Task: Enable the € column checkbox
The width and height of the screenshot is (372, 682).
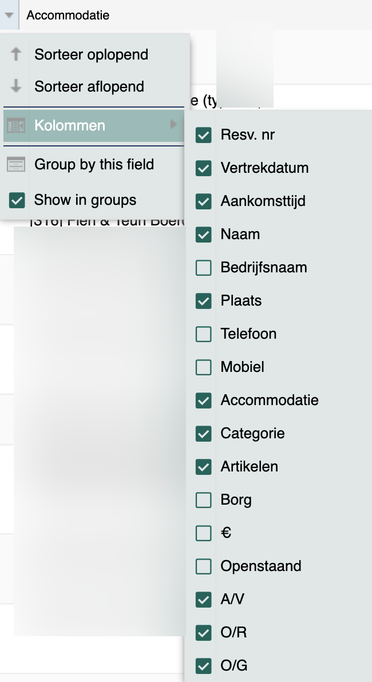Action: coord(204,533)
